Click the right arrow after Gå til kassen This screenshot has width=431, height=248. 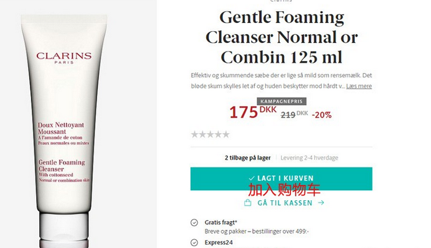(321, 203)
